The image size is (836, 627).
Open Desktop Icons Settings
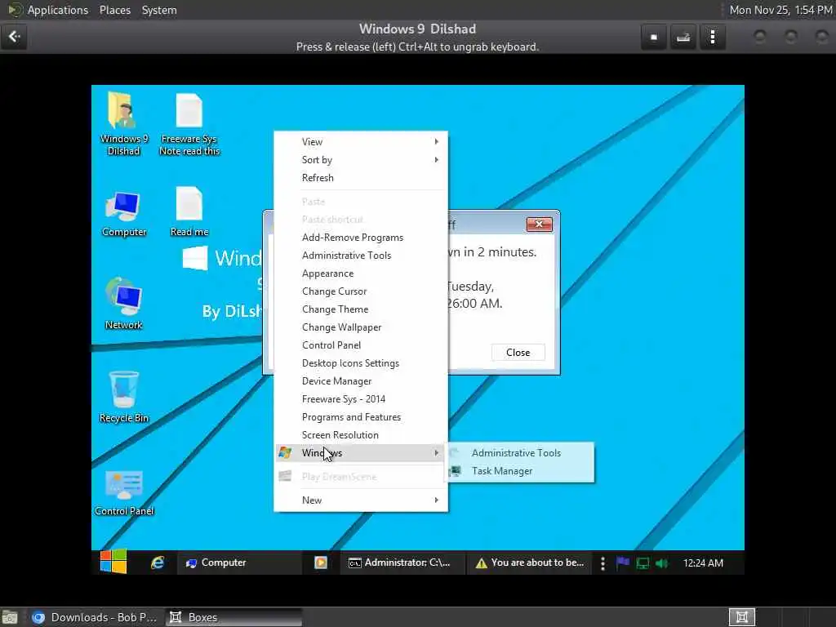click(361, 363)
